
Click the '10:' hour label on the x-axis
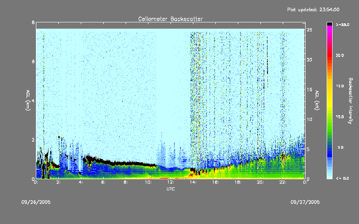click(x=148, y=182)
